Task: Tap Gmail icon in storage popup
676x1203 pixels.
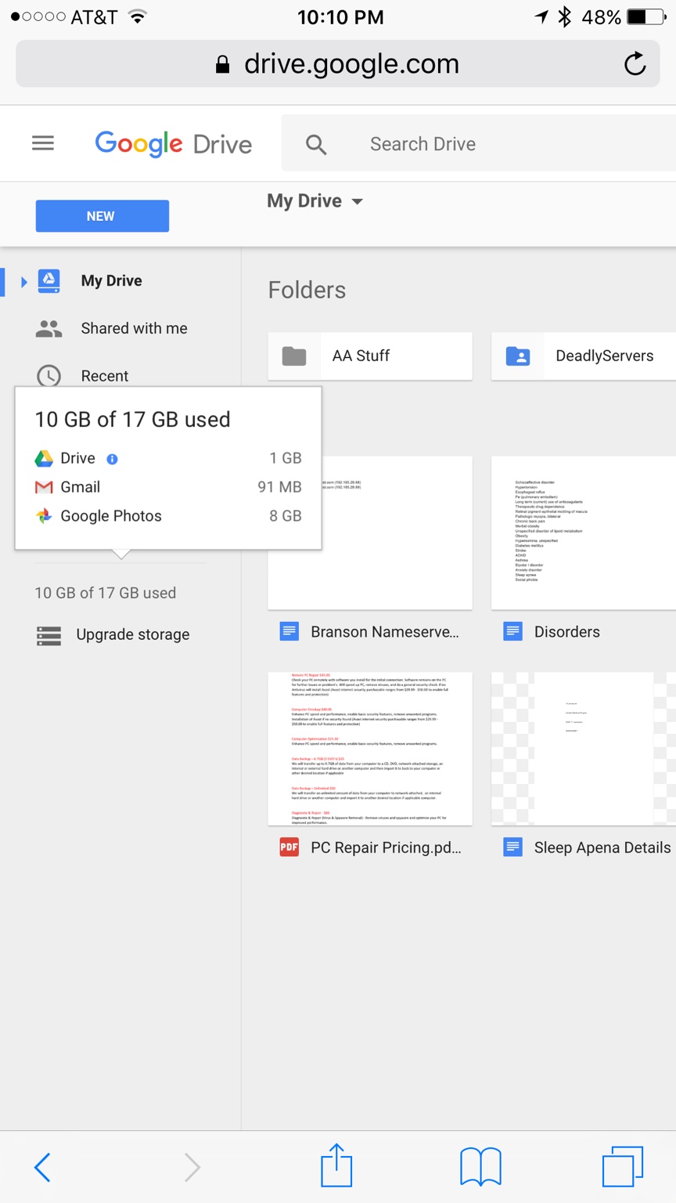Action: [44, 487]
